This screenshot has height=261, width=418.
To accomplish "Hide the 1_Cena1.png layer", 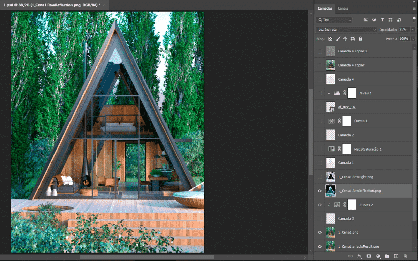I will 320,233.
